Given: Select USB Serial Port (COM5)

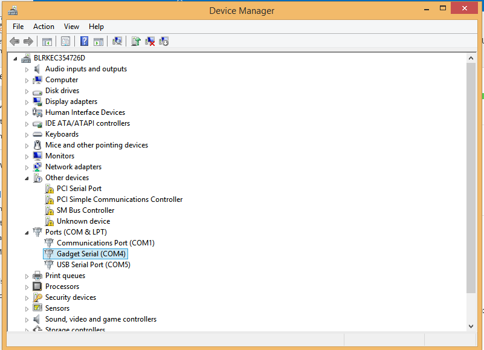Looking at the screenshot, I should pos(94,265).
